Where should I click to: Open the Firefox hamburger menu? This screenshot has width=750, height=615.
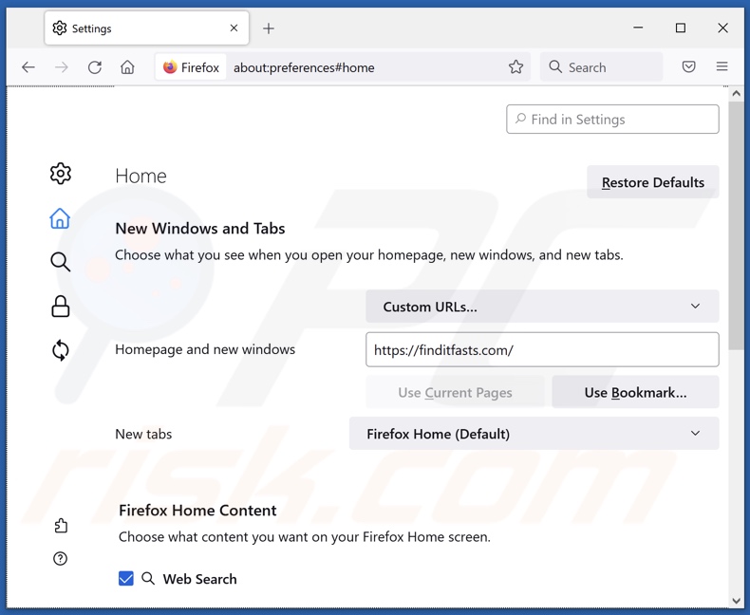(722, 66)
